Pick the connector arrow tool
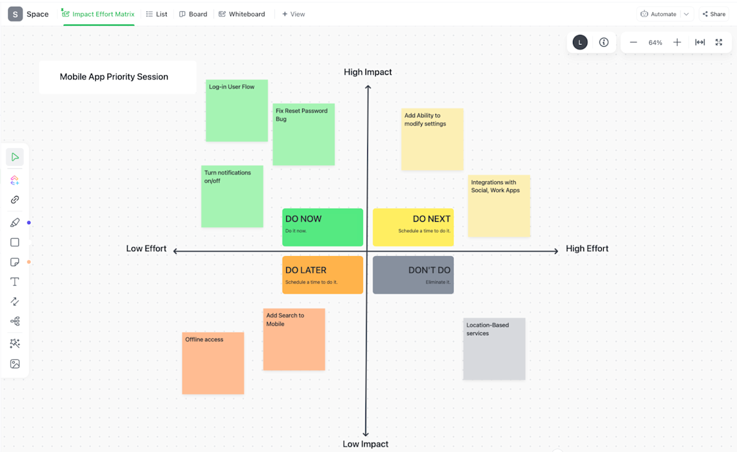Image resolution: width=737 pixels, height=452 pixels. 15,301
